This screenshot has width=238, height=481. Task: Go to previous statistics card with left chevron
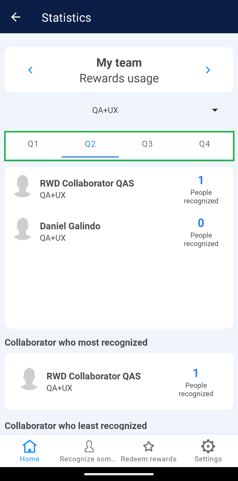tap(30, 70)
